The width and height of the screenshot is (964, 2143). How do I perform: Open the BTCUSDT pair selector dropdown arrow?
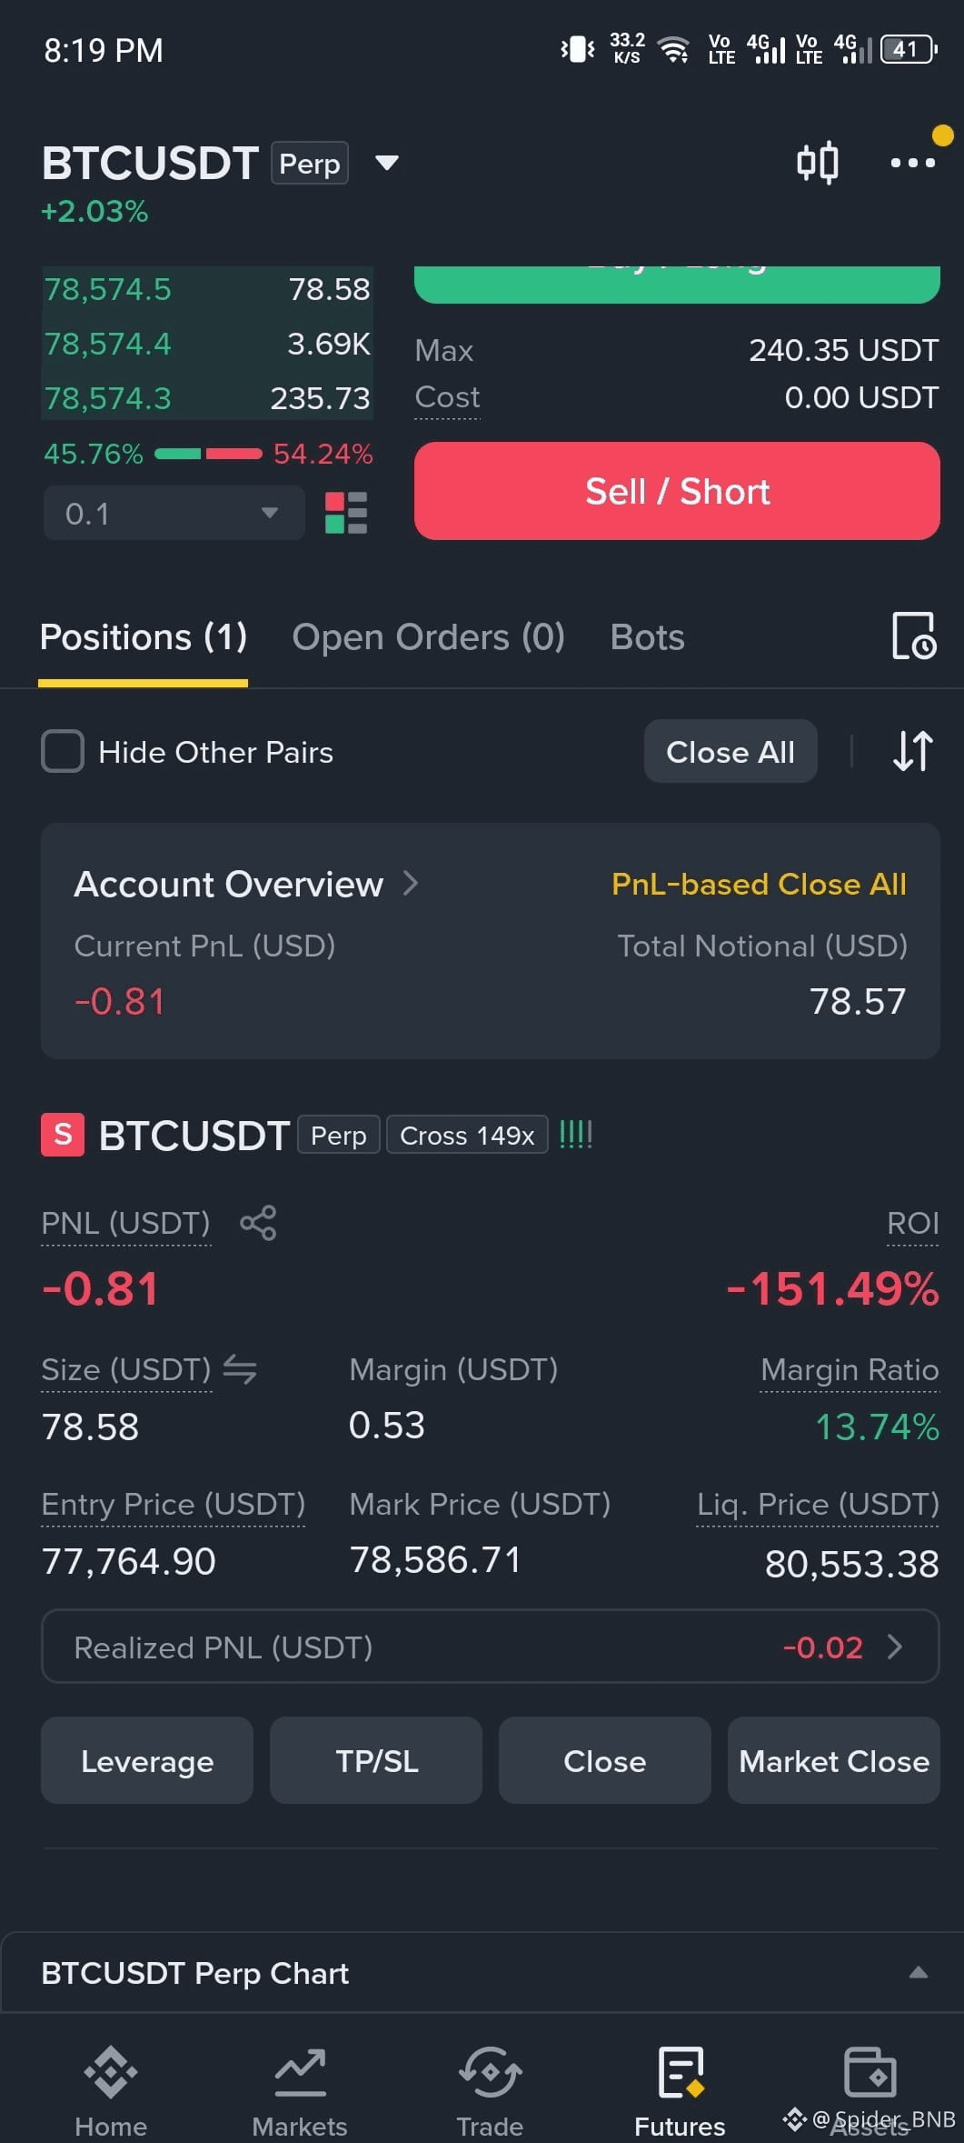click(x=387, y=164)
